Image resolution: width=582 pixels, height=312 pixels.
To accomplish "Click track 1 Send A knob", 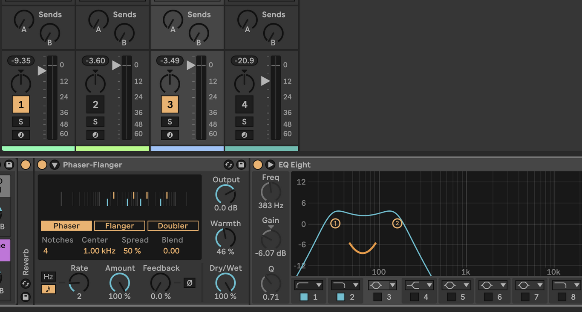I will coord(24,20).
